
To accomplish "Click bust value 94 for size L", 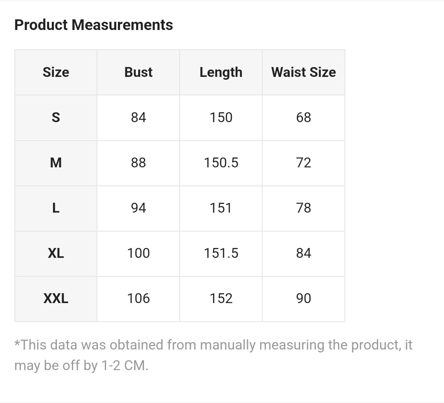I will [x=139, y=208].
